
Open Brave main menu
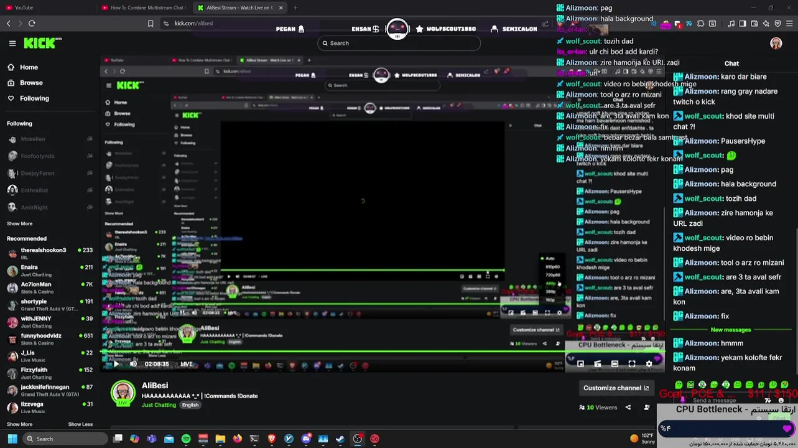pyautogui.click(x=790, y=24)
